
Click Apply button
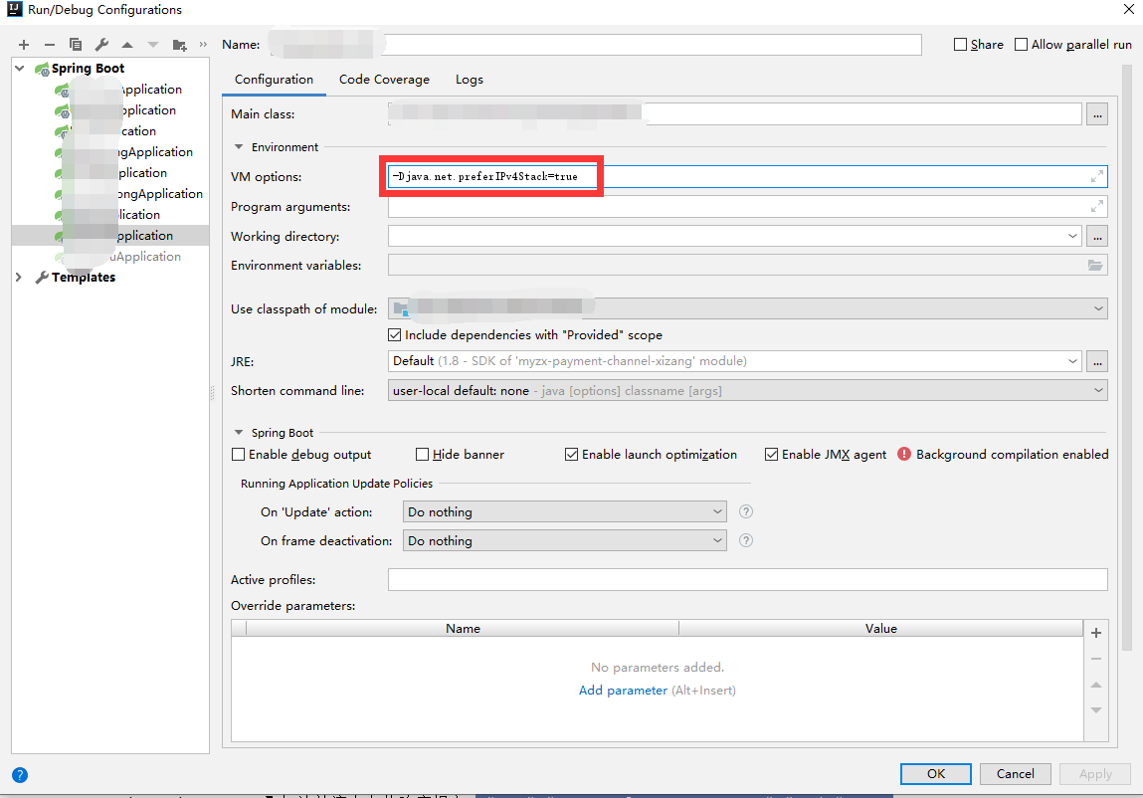click(x=1095, y=774)
